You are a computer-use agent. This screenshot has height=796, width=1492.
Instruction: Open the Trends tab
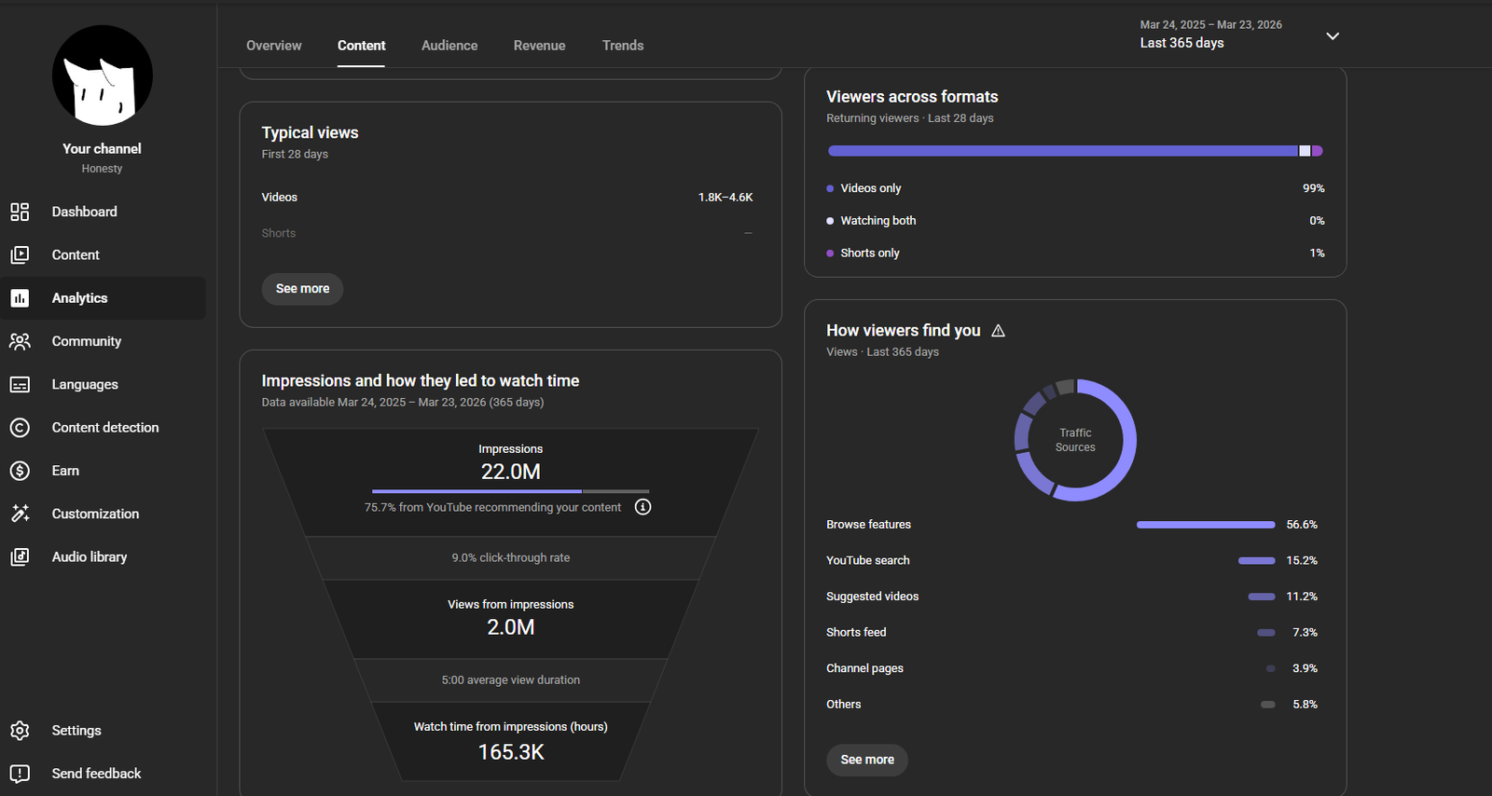coord(623,46)
